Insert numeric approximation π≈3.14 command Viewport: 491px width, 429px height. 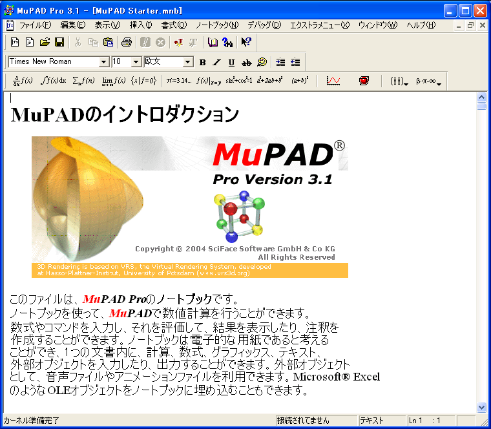(179, 81)
